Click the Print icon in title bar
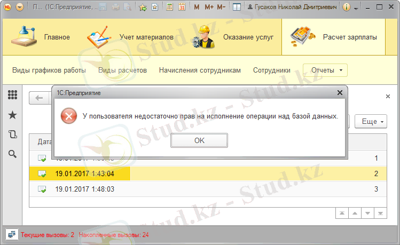 pyautogui.click(x=115, y=7)
